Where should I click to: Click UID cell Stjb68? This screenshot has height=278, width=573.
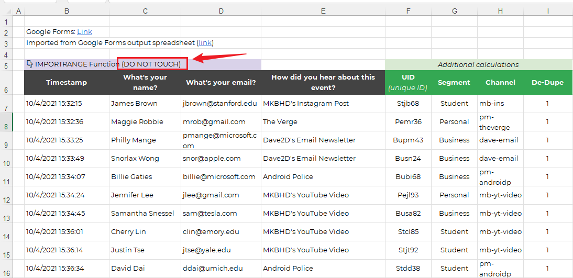tap(408, 104)
